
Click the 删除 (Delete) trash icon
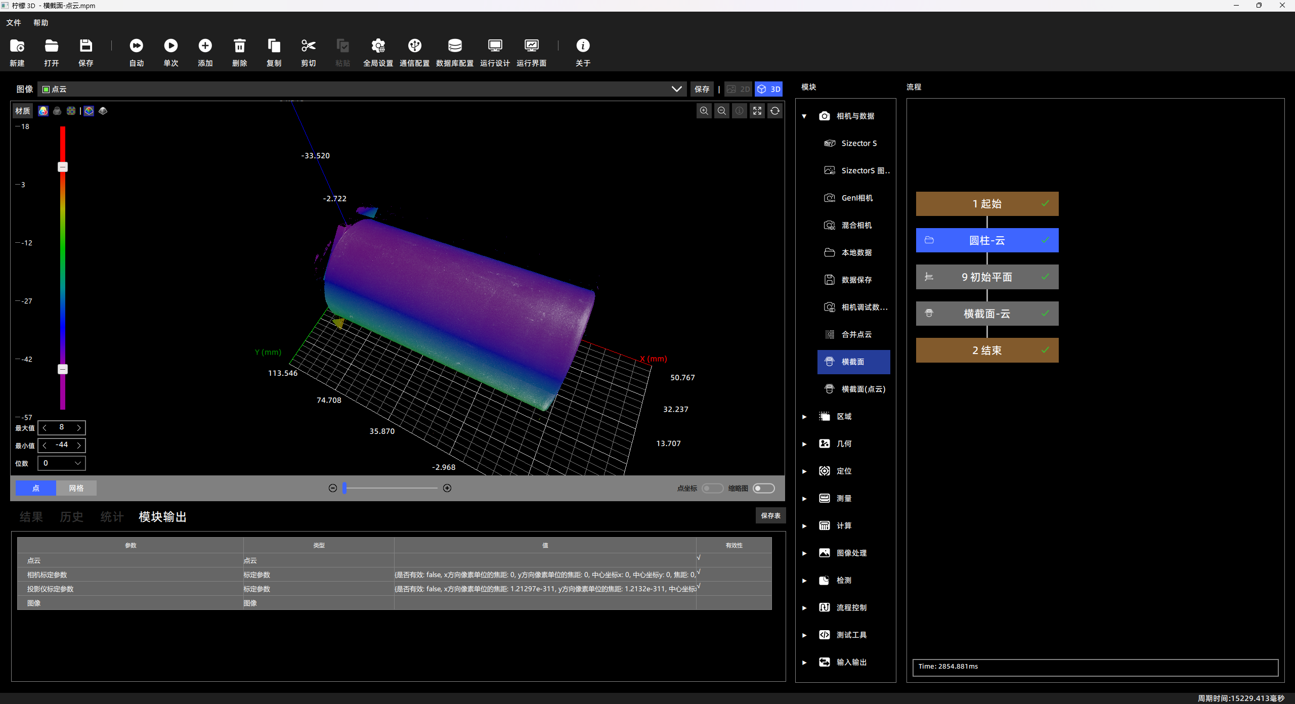pyautogui.click(x=240, y=46)
